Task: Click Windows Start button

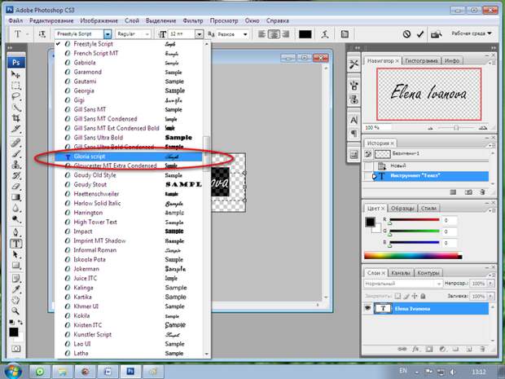Action: coord(12,371)
